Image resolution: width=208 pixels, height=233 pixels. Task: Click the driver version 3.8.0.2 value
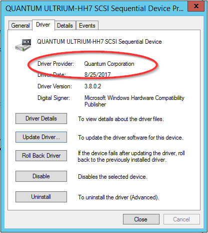(x=92, y=86)
